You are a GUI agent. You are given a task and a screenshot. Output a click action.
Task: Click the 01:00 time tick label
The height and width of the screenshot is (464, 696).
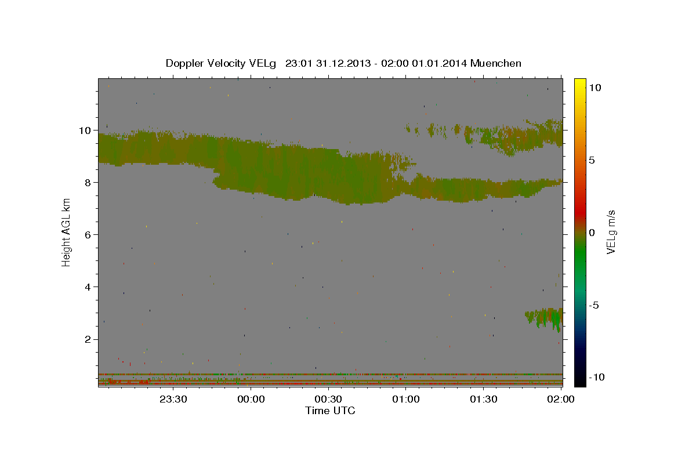pos(406,400)
